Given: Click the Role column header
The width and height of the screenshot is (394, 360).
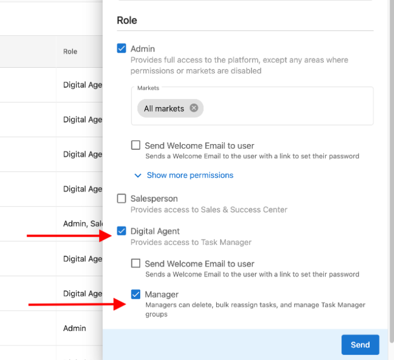Looking at the screenshot, I should tap(70, 52).
